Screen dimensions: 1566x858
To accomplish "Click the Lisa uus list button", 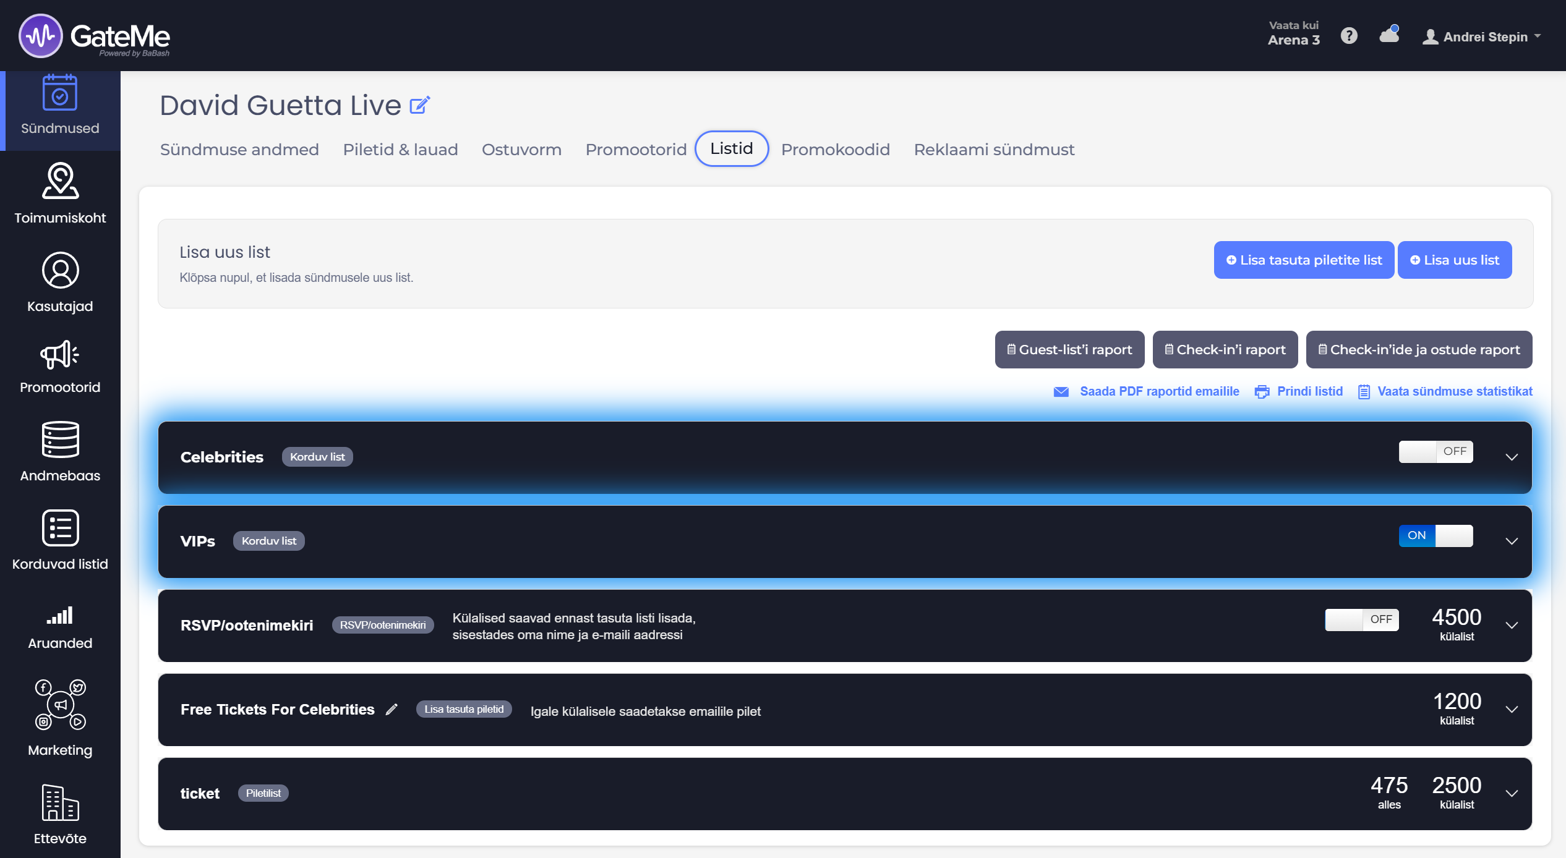I will click(1455, 260).
